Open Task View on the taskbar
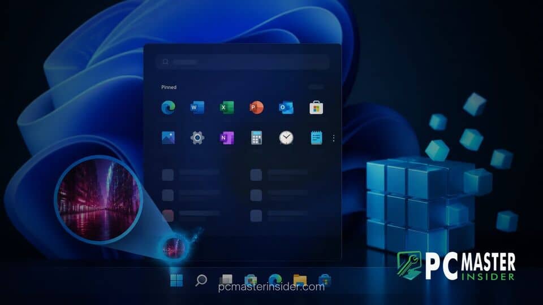This screenshot has width=543, height=305. click(226, 280)
